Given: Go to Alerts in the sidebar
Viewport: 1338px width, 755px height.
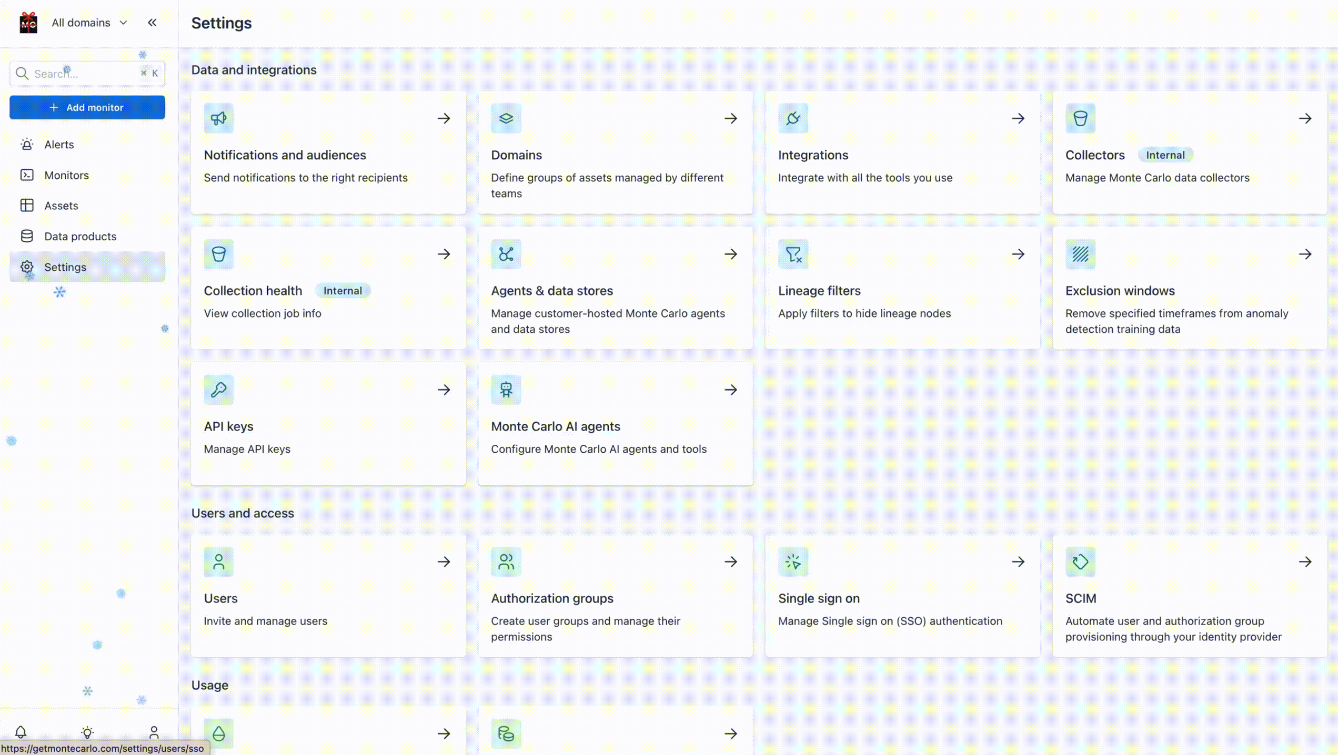Looking at the screenshot, I should (59, 145).
